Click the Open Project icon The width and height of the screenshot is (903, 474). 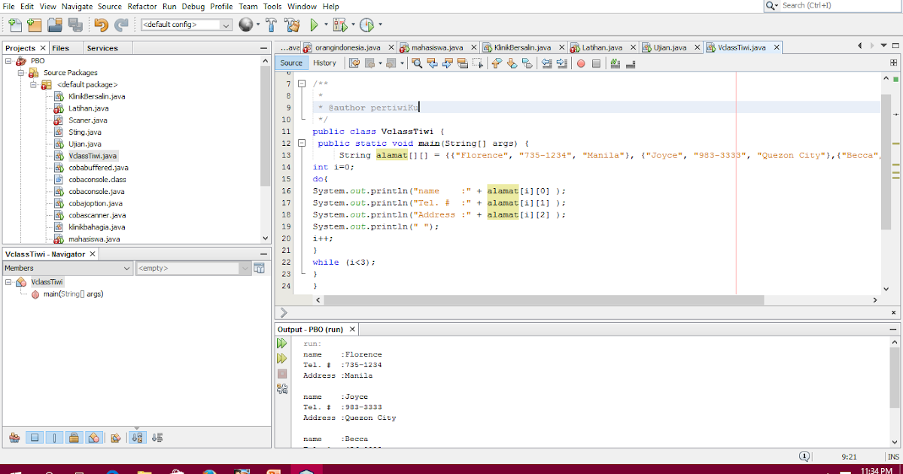tap(53, 25)
